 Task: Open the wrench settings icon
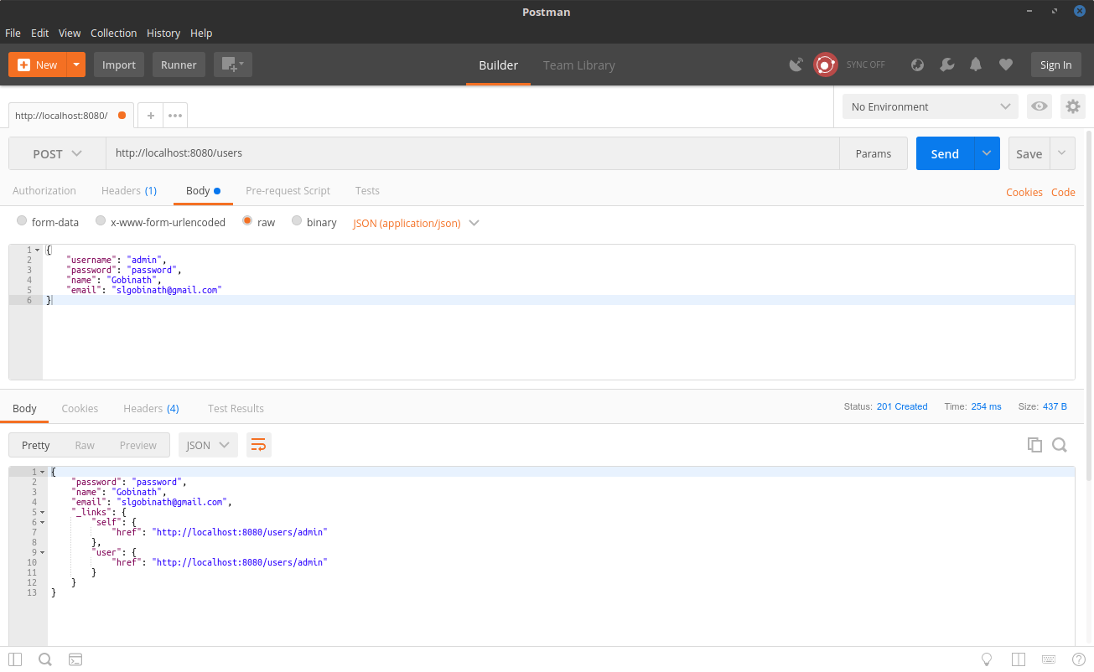pos(946,65)
